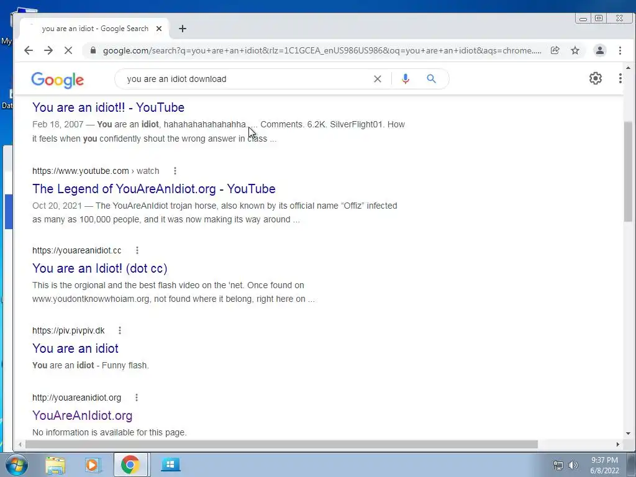
Task: Click the horizontal scrollbar thumb
Action: pos(281,445)
